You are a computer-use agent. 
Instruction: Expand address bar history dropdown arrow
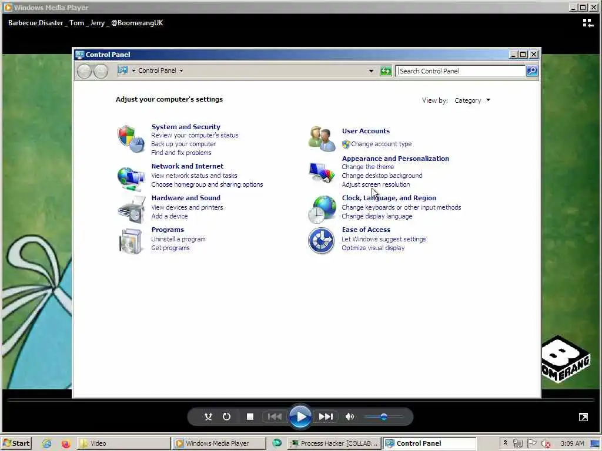click(371, 71)
